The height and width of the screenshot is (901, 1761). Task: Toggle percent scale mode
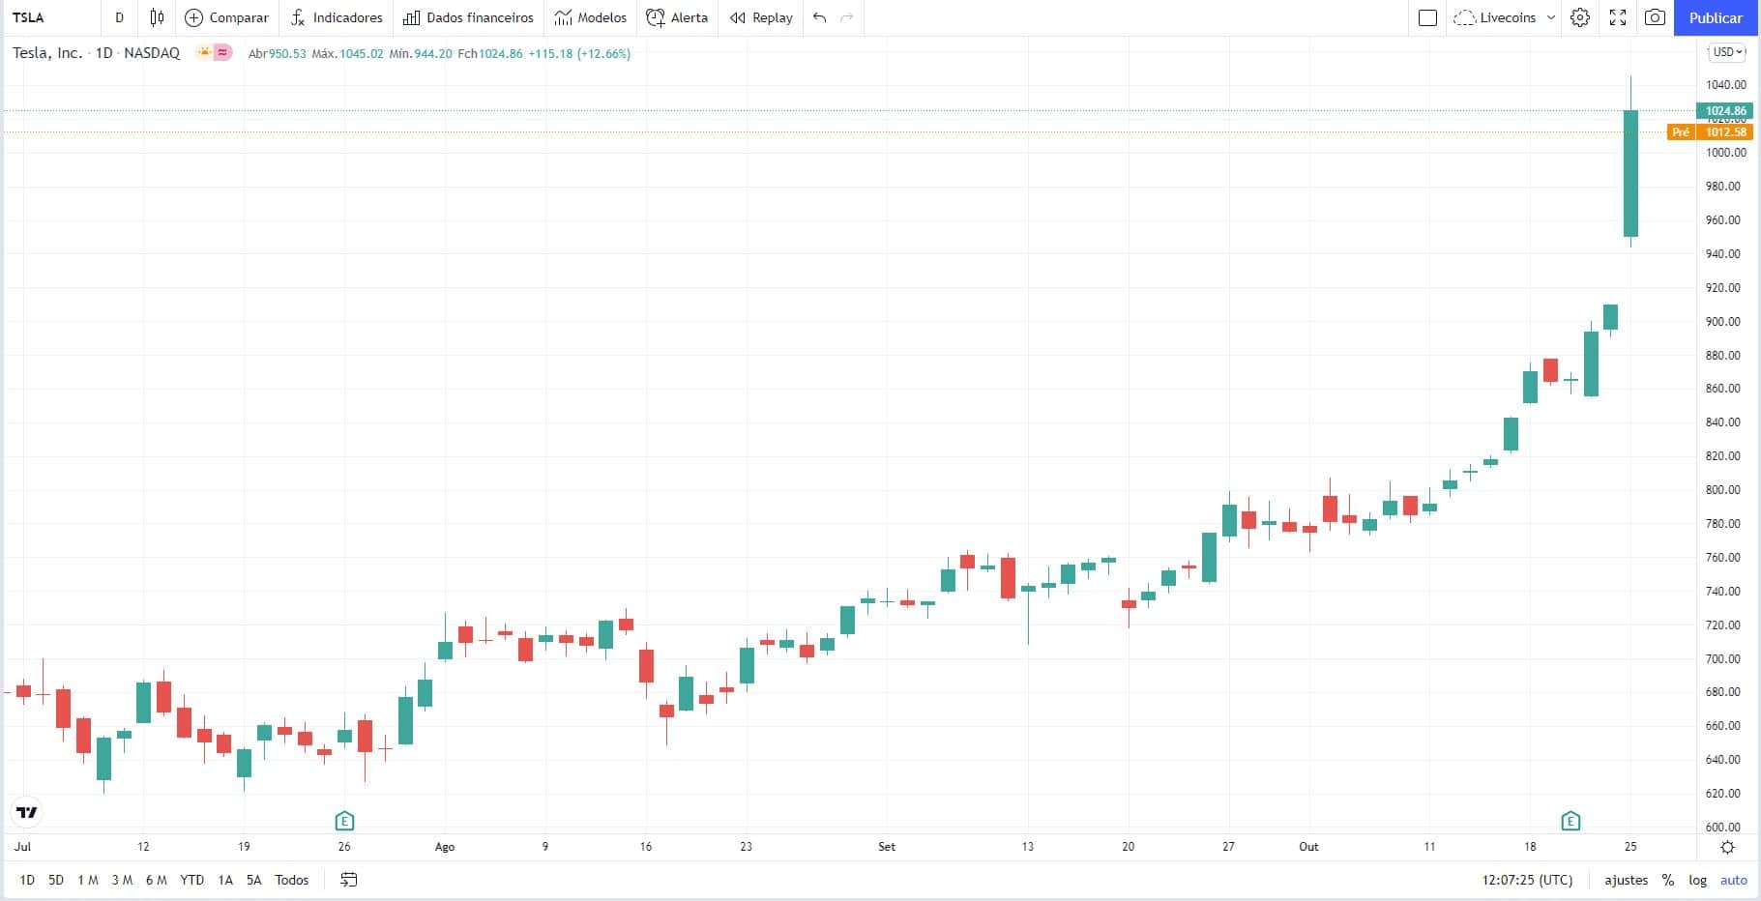1668,880
